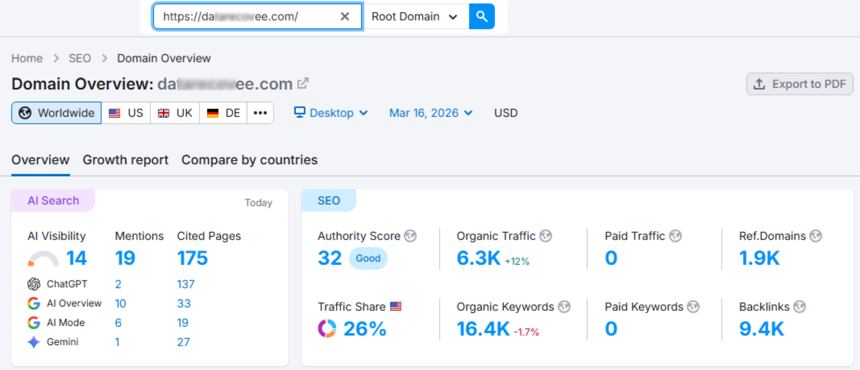Click the search magnifier button

tap(482, 16)
